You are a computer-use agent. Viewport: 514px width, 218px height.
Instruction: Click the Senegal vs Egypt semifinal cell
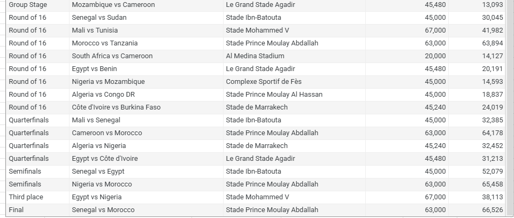click(x=98, y=172)
